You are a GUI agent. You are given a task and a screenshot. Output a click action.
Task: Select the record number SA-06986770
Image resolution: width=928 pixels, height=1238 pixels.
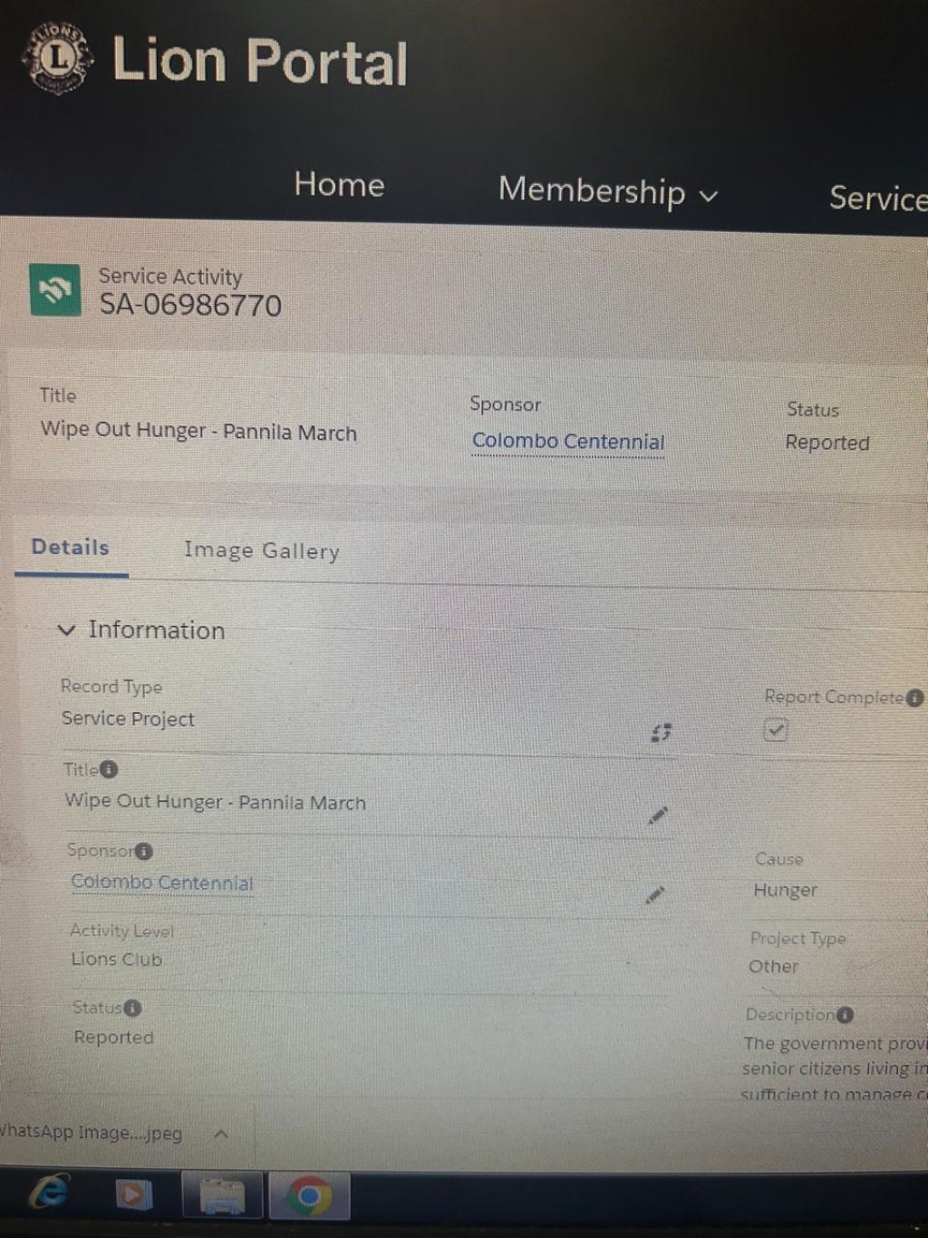point(190,305)
